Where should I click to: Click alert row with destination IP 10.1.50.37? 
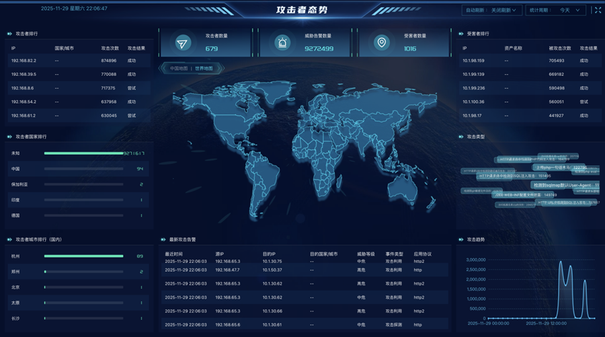(x=305, y=270)
